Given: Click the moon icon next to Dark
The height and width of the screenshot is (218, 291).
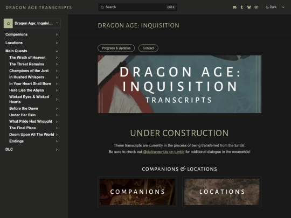Looking at the screenshot, I should (x=267, y=7).
